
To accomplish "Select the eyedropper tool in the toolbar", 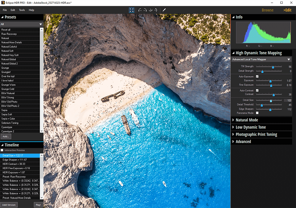I will point(164,10).
